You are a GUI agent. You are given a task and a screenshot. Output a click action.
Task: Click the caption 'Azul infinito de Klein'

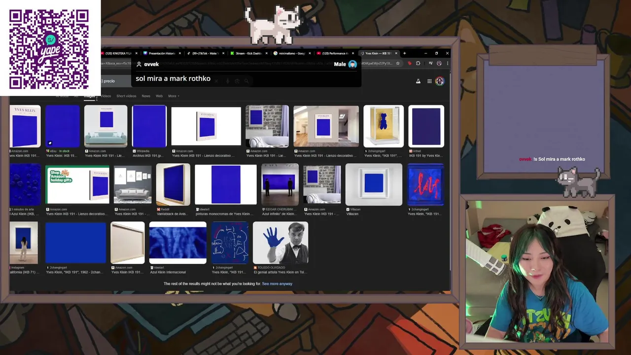[280, 214]
